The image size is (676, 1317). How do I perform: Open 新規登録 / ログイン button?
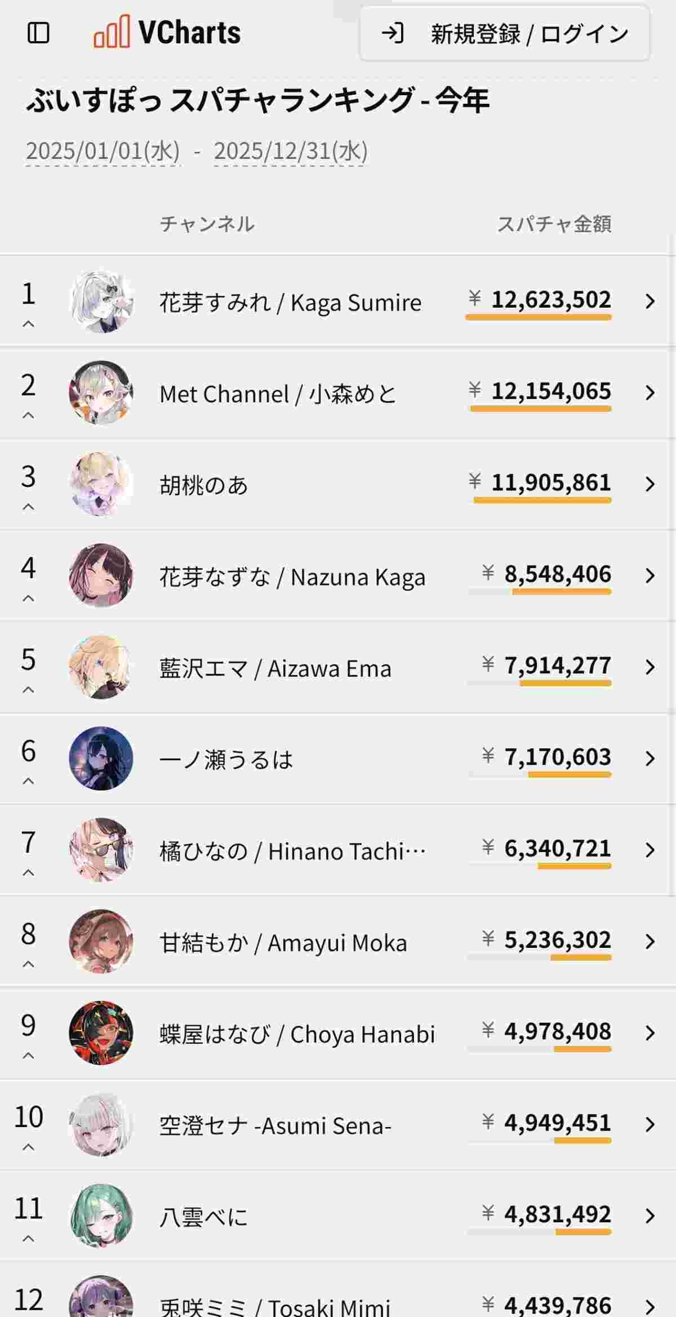pyautogui.click(x=504, y=34)
